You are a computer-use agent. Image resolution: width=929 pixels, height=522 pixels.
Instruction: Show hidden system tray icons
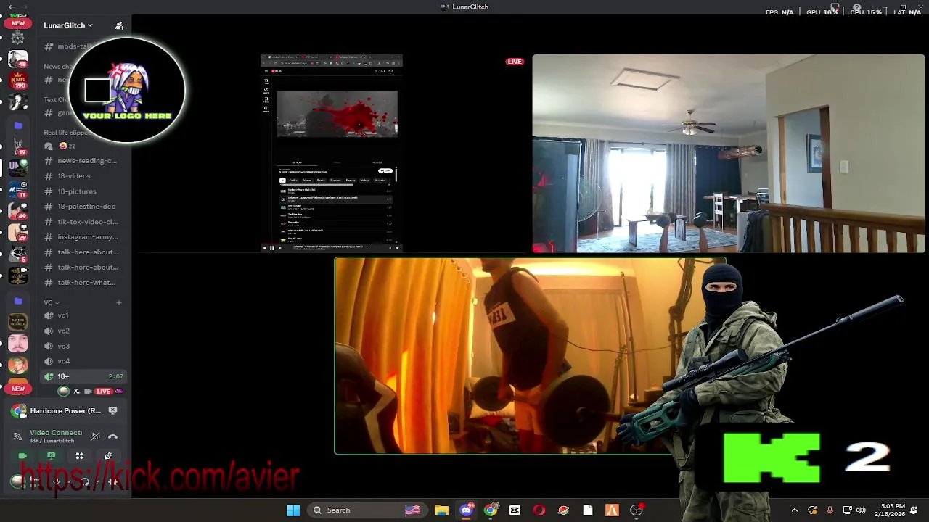[794, 510]
